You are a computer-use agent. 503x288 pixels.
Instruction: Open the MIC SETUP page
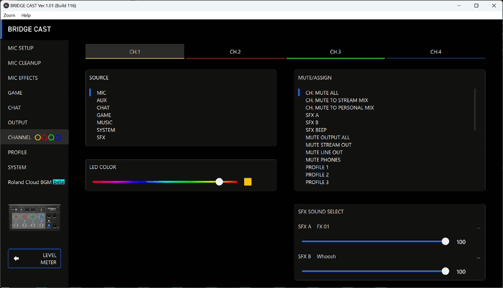coord(35,48)
